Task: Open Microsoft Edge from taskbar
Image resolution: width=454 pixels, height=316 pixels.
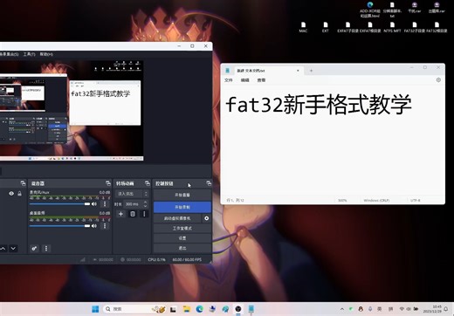Action: 199,309
